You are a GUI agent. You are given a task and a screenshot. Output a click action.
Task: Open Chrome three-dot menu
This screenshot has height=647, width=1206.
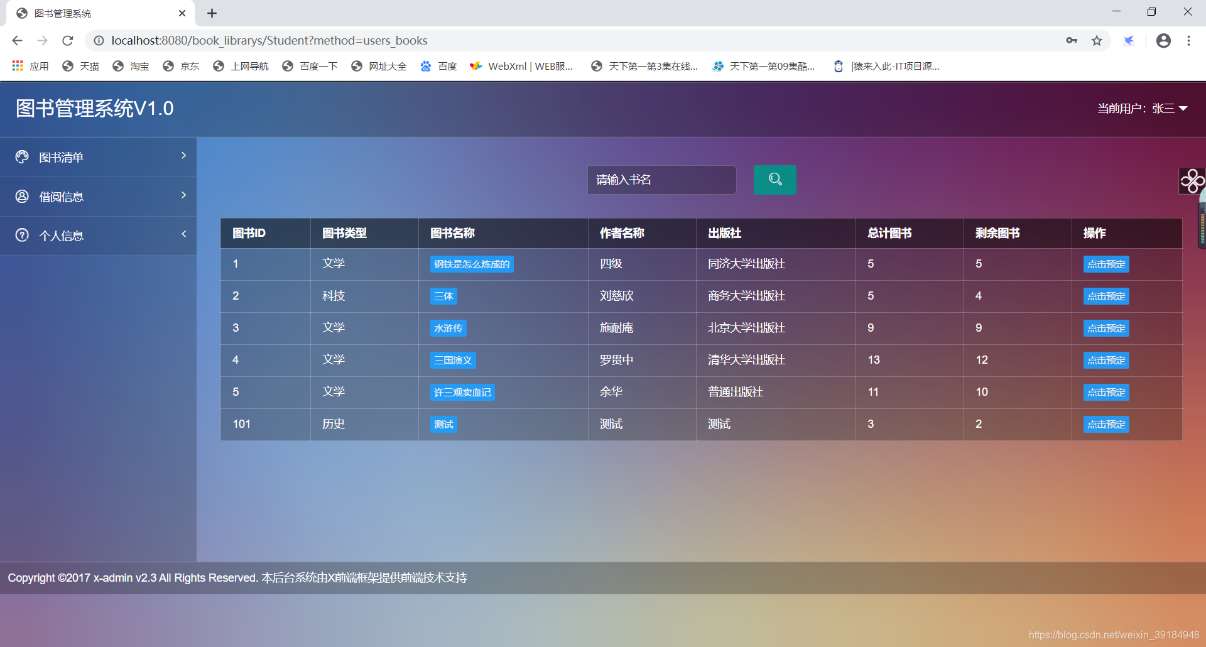pyautogui.click(x=1188, y=40)
